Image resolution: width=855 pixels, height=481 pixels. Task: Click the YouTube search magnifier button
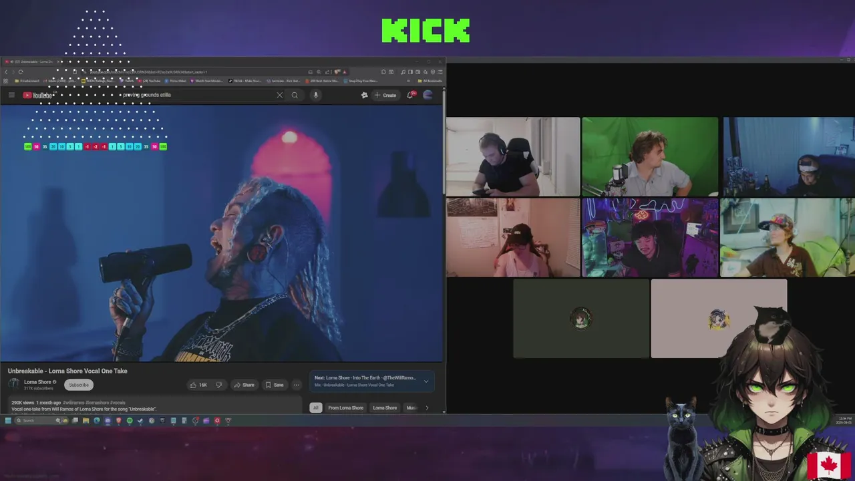point(295,95)
